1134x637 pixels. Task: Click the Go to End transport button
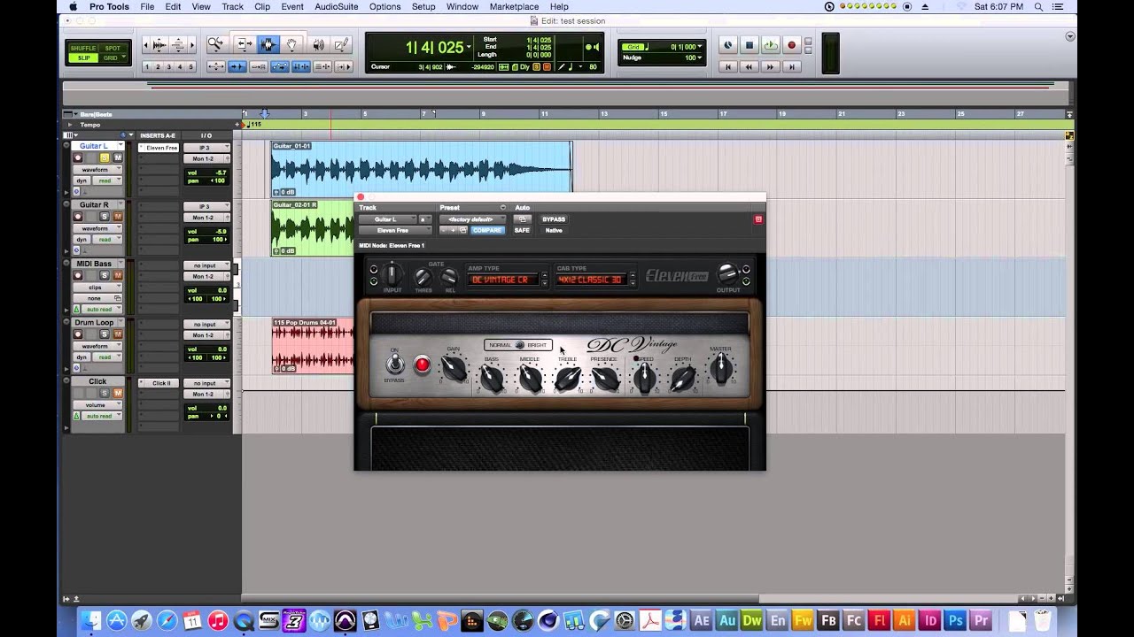pos(792,66)
